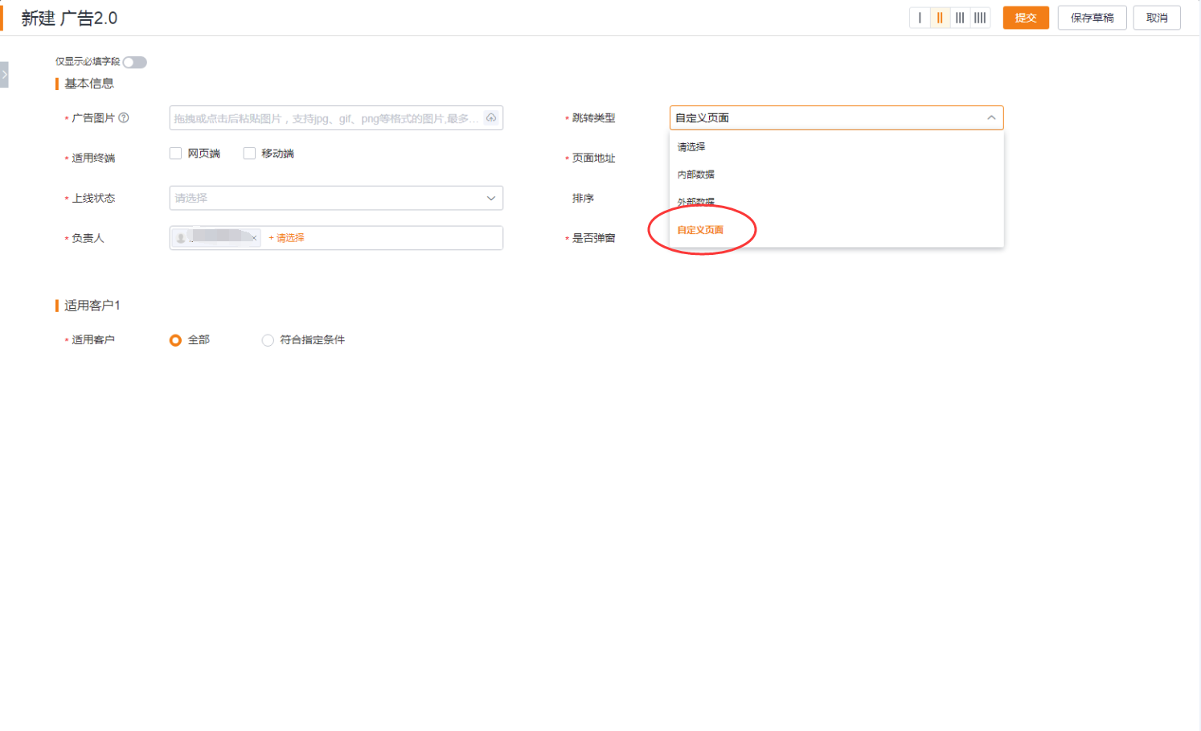Select the 符合指定条件 radio button
Image resolution: width=1201 pixels, height=731 pixels.
pyautogui.click(x=268, y=340)
